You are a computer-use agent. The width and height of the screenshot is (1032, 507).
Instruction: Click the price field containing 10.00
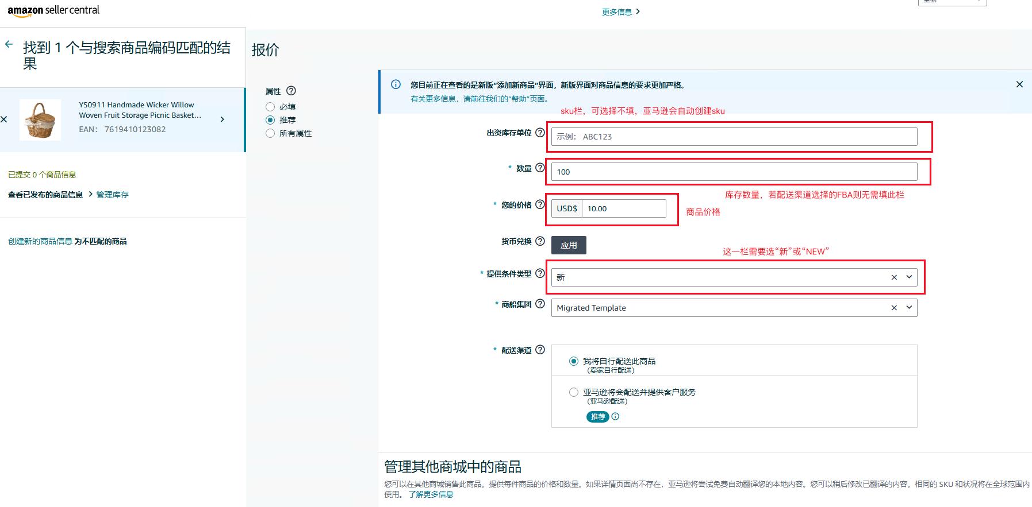(624, 208)
